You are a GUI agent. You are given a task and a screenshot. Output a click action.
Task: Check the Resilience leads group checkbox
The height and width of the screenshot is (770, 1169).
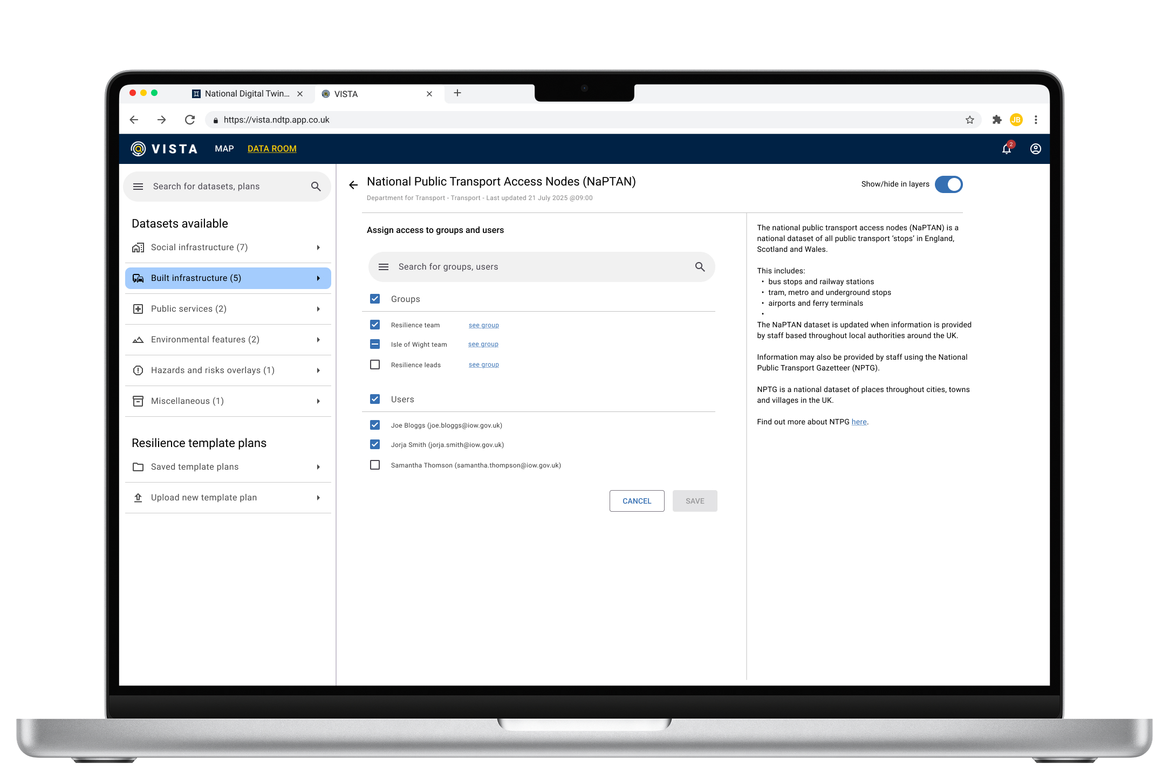pos(375,365)
